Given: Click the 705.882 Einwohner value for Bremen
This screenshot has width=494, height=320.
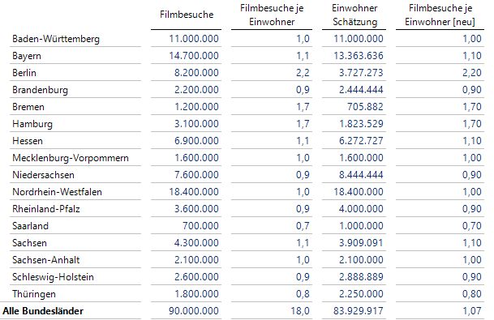Looking at the screenshot, I should pos(365,107).
